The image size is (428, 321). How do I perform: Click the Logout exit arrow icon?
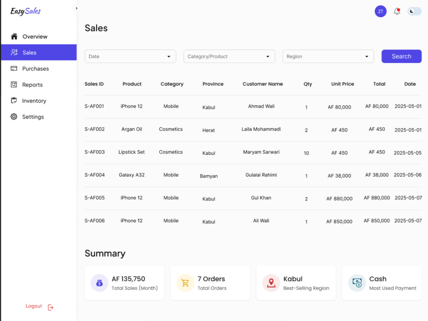pyautogui.click(x=51, y=307)
